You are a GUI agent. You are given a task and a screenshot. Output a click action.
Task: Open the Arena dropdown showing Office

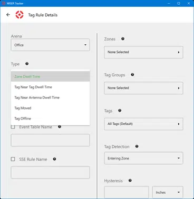click(x=50, y=45)
